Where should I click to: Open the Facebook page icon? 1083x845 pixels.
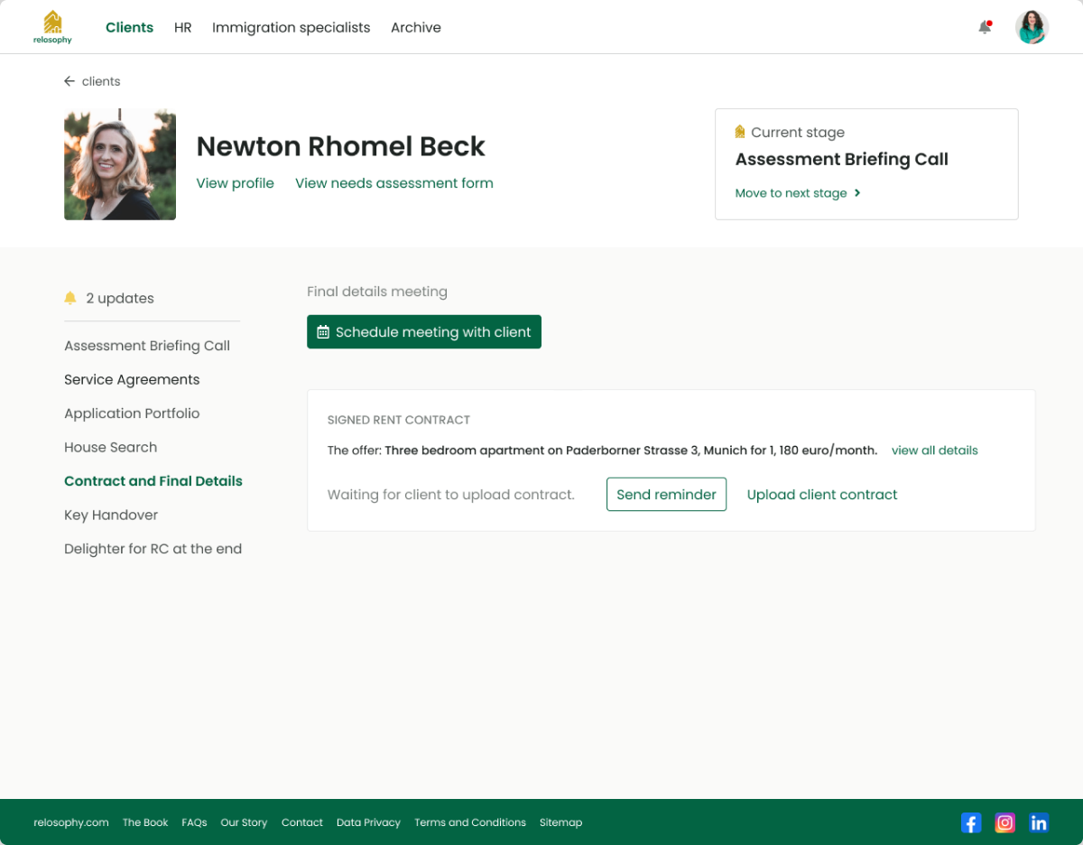tap(971, 822)
